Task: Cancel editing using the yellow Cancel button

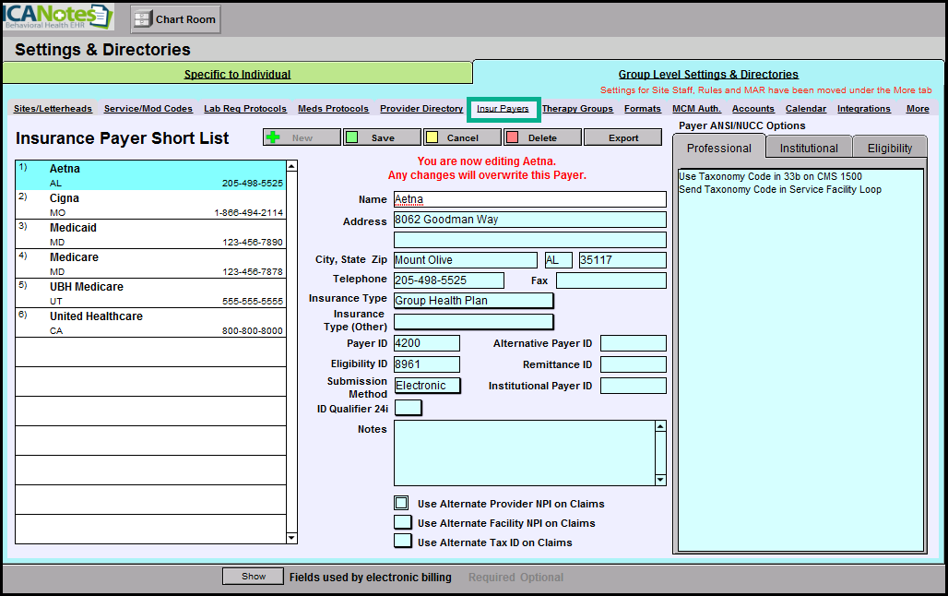Action: 462,137
